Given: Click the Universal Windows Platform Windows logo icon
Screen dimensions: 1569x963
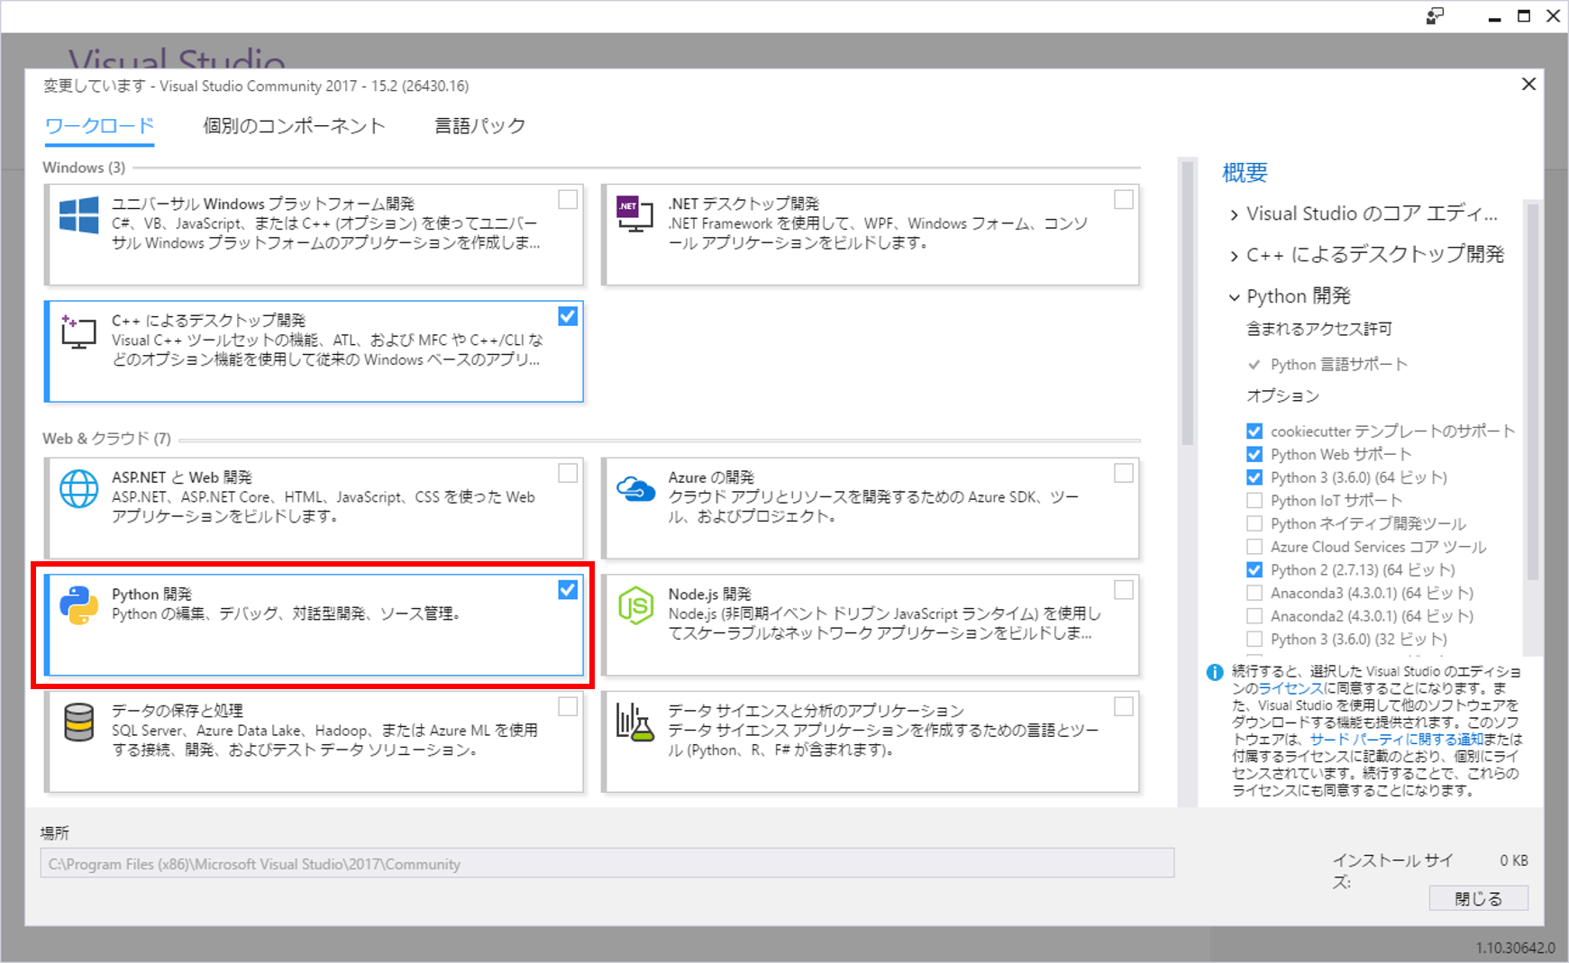Looking at the screenshot, I should point(78,216).
